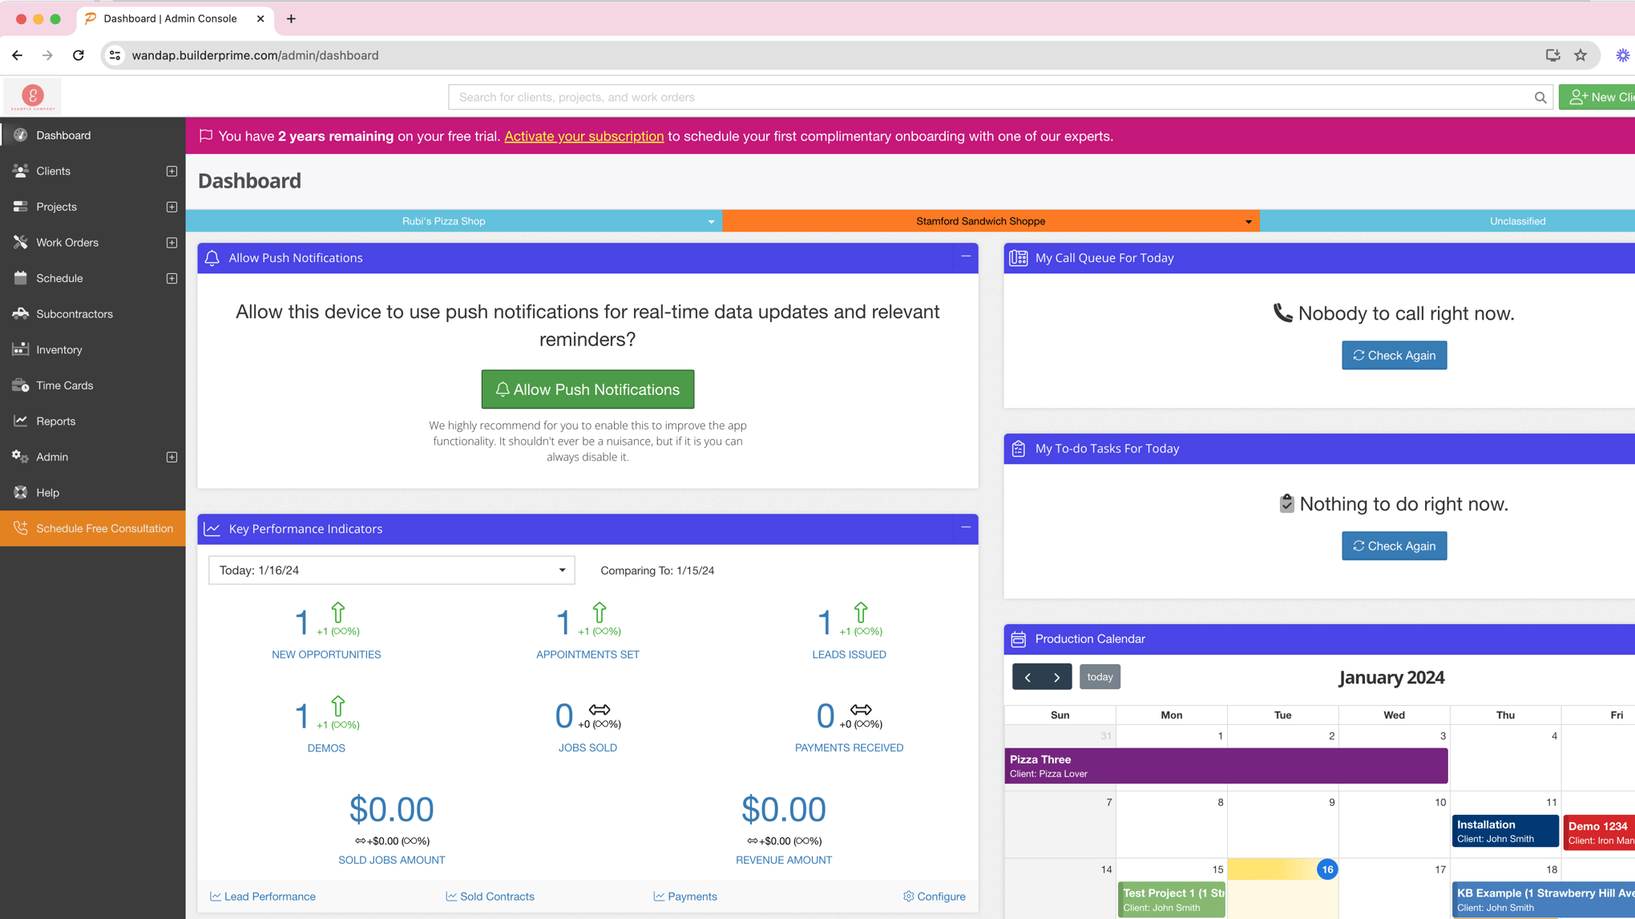Focus the clients and projects search field
This screenshot has height=919, width=1635.
coord(990,98)
